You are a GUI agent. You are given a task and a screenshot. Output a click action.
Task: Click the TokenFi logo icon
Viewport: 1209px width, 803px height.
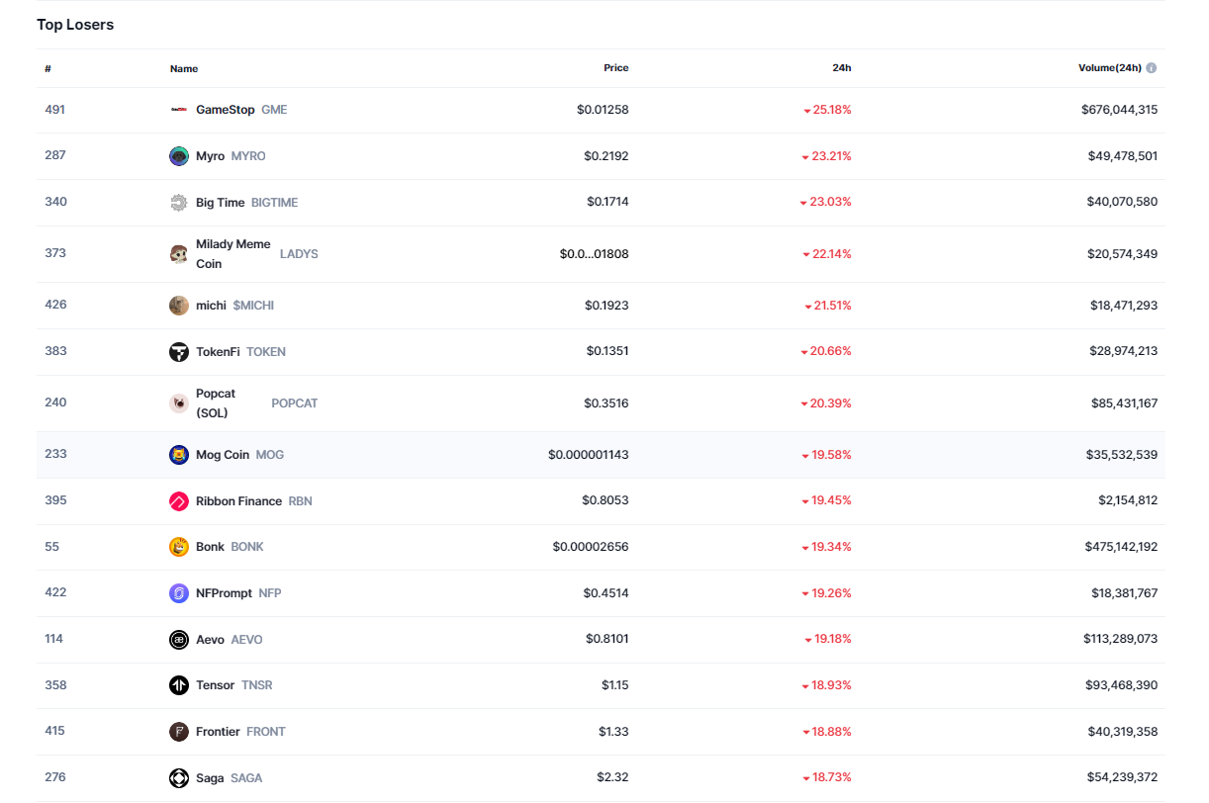pos(178,352)
